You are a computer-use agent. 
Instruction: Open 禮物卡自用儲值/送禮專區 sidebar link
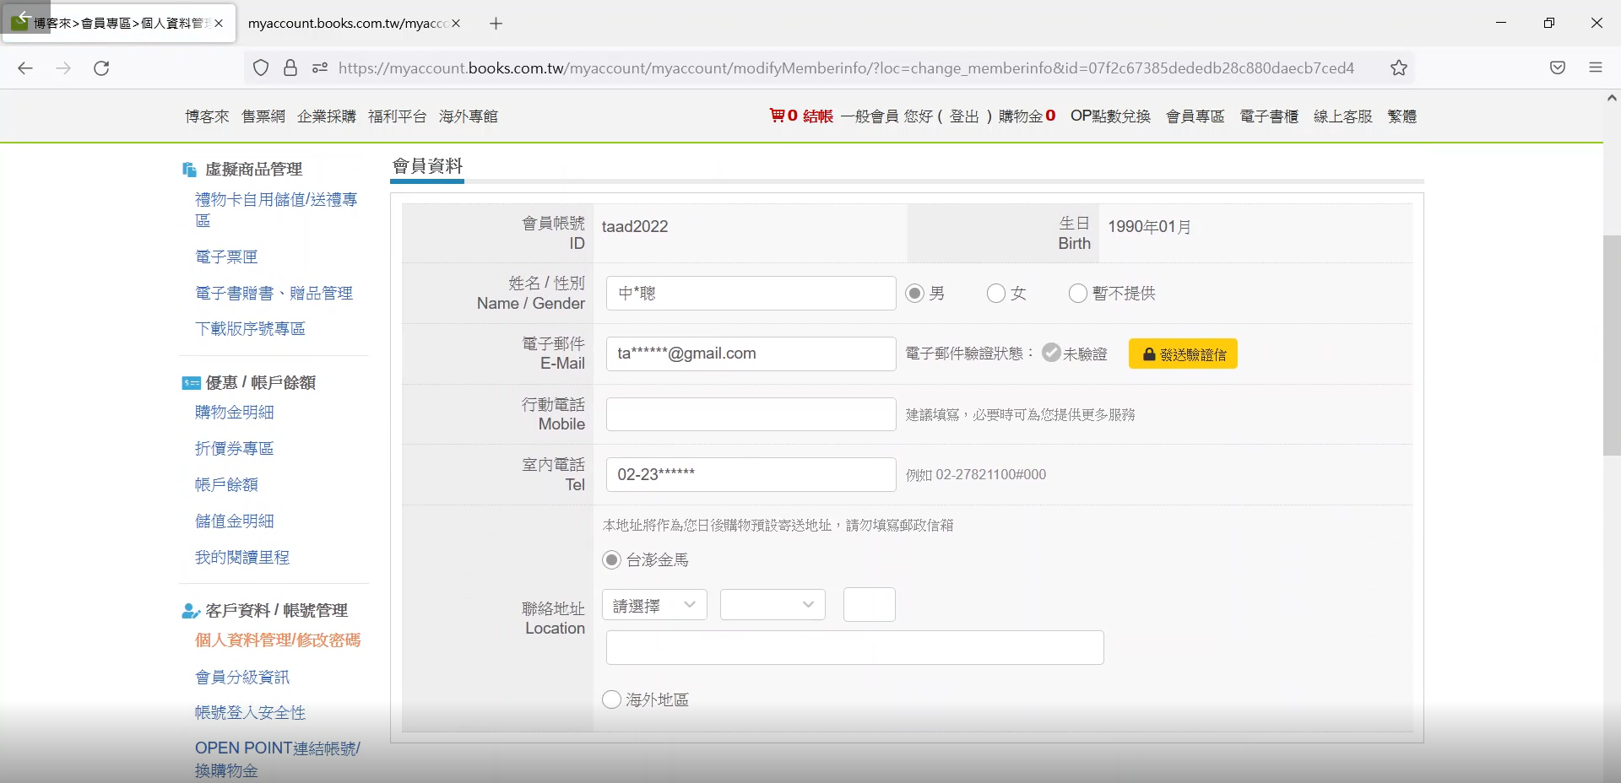pyautogui.click(x=276, y=210)
